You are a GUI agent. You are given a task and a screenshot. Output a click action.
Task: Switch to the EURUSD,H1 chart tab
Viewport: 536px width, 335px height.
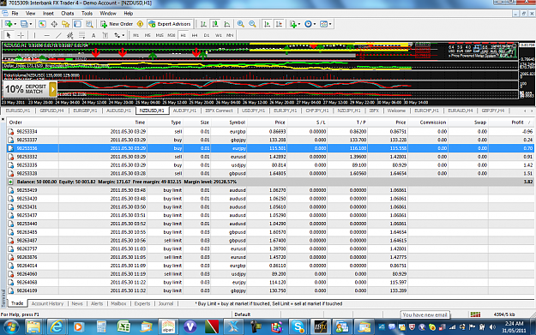coord(18,111)
